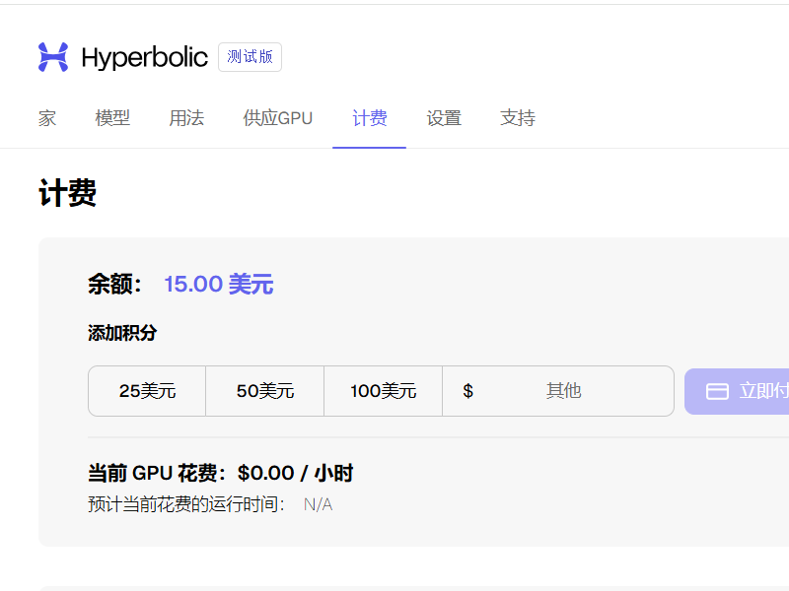Click the 15.00 美元 balance value
Viewport: 789px width, 591px height.
pyautogui.click(x=218, y=285)
